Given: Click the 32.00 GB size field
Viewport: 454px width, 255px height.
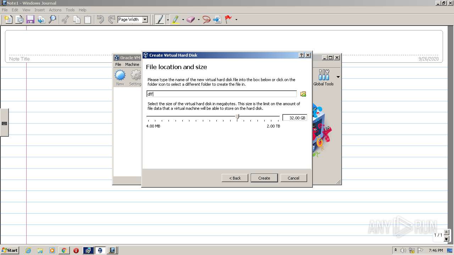Looking at the screenshot, I should 295,118.
